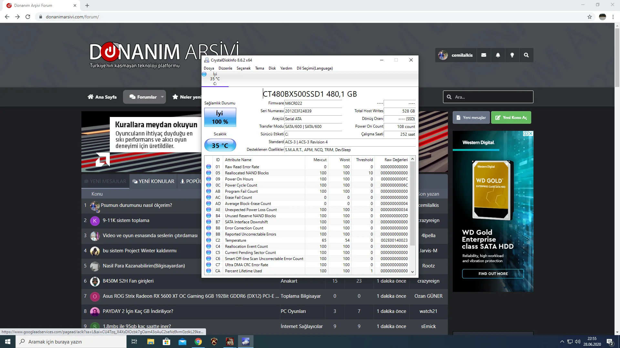The width and height of the screenshot is (620, 348).
Task: Click the Yeni mesajlar button
Action: [471, 118]
